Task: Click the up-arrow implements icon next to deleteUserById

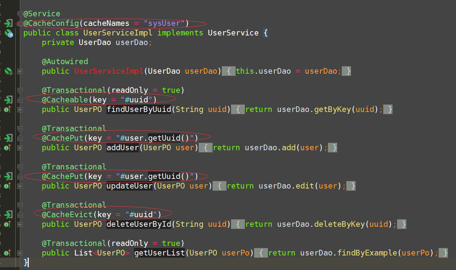Action: coord(7,224)
